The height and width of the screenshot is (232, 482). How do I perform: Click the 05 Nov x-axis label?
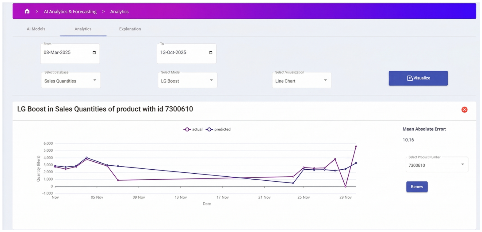[97, 197]
